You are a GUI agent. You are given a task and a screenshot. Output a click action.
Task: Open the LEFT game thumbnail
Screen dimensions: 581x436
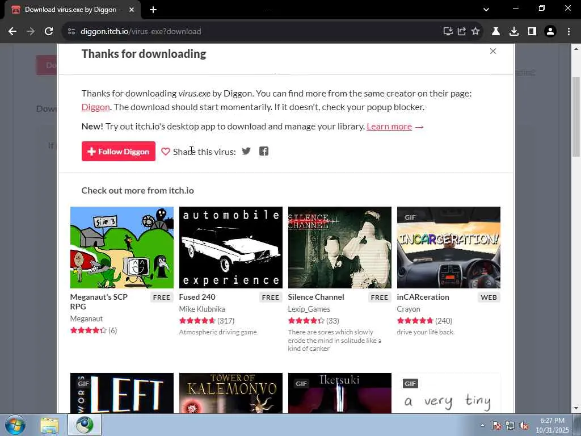[x=122, y=393]
